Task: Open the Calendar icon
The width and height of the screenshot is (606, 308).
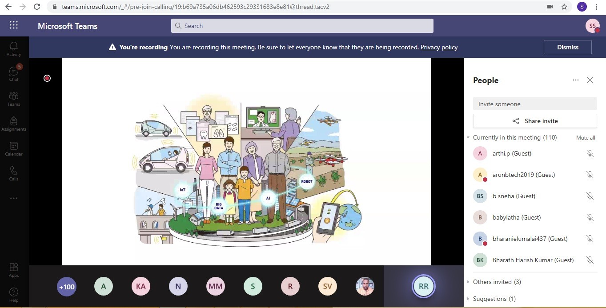Action: pyautogui.click(x=14, y=148)
